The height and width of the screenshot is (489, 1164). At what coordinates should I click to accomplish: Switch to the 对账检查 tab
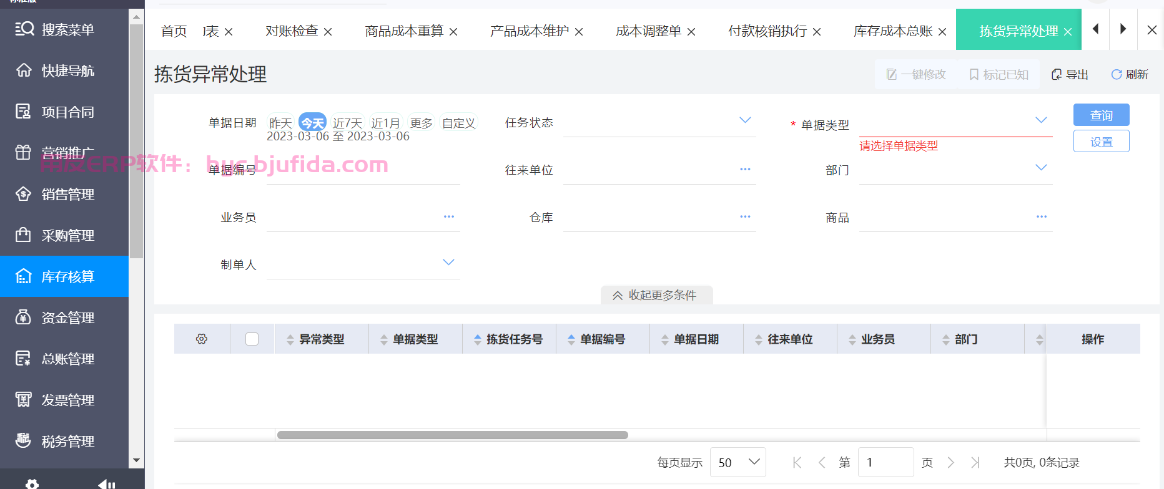pyautogui.click(x=292, y=31)
